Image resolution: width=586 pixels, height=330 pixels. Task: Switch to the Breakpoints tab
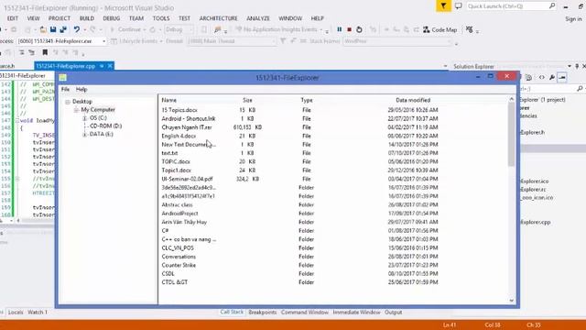pyautogui.click(x=263, y=312)
